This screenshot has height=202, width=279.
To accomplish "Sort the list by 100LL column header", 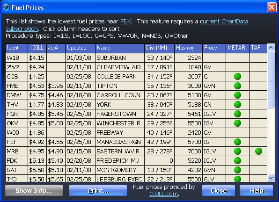I will pos(37,48).
